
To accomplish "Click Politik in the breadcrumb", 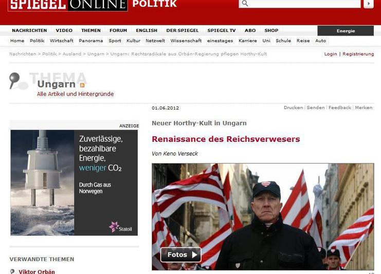I will coord(49,54).
